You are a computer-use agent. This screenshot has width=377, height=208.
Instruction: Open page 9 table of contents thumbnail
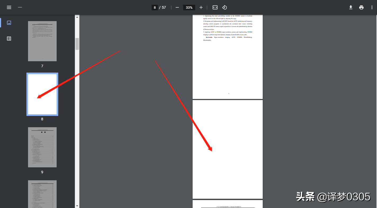[x=42, y=147]
